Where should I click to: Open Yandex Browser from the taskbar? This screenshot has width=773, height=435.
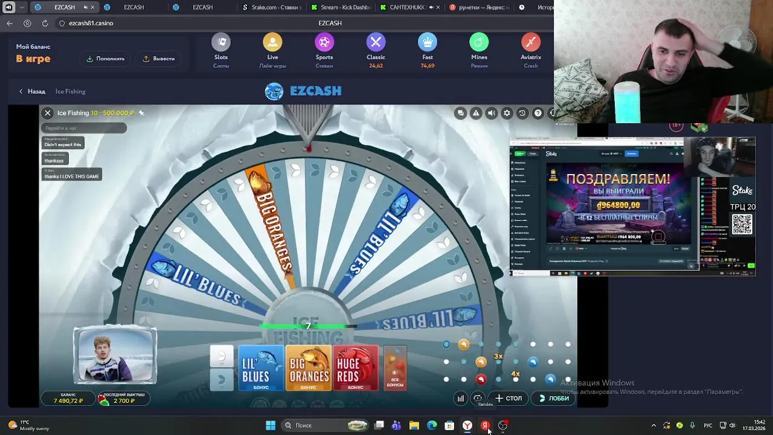coord(467,425)
